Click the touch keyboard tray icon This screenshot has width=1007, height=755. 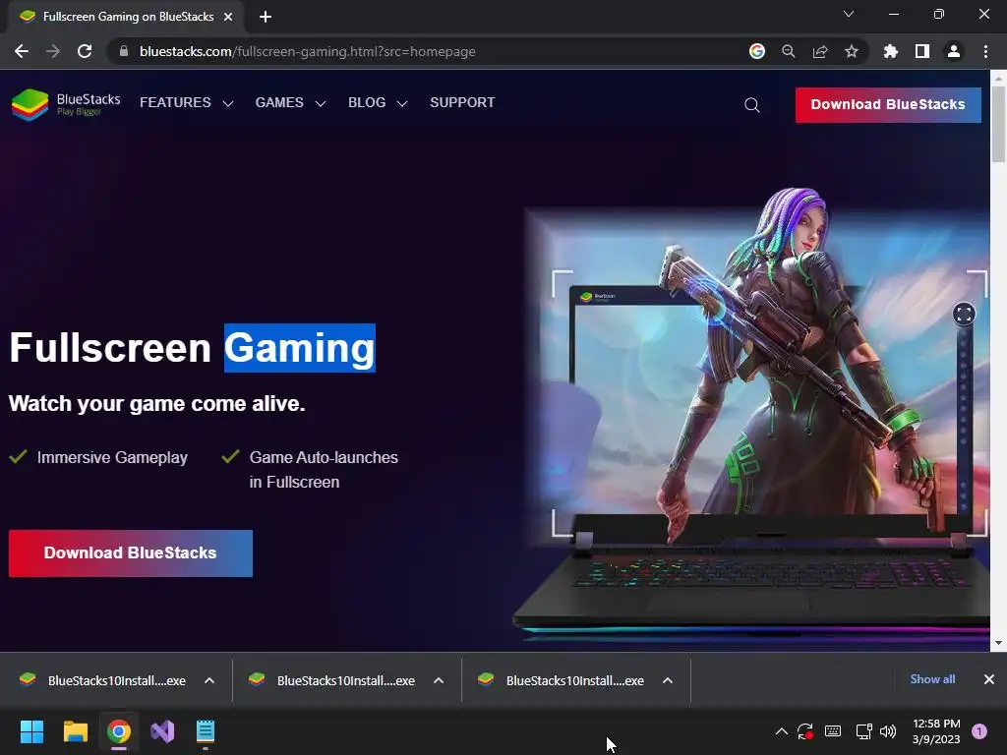click(x=832, y=731)
